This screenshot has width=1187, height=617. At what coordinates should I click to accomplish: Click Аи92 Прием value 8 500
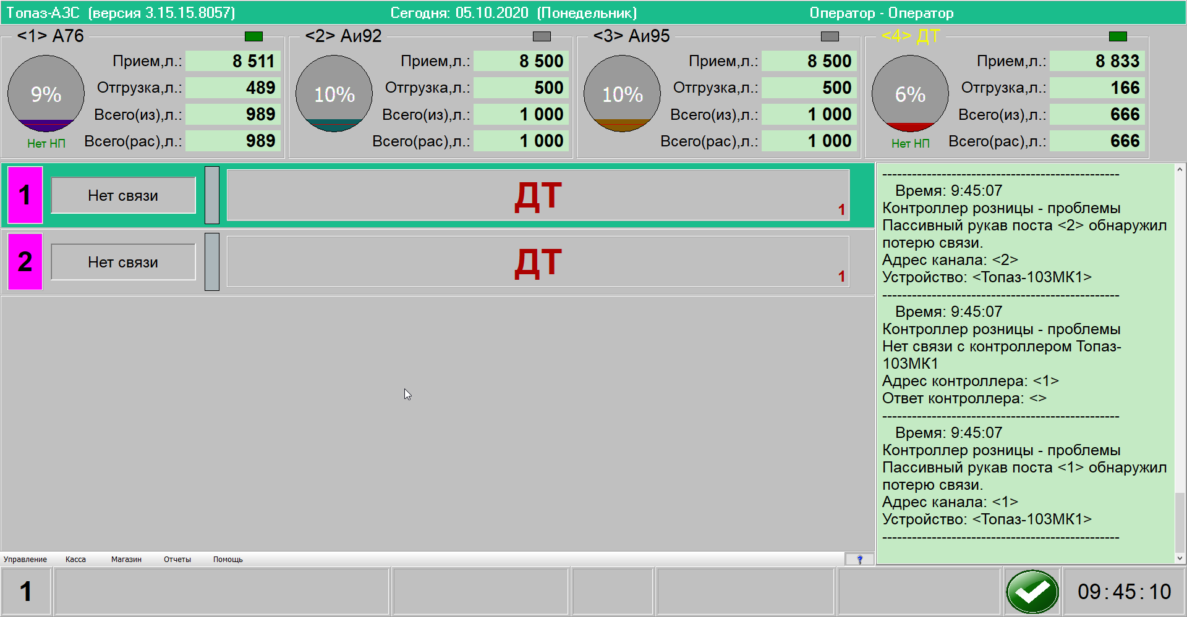[521, 61]
